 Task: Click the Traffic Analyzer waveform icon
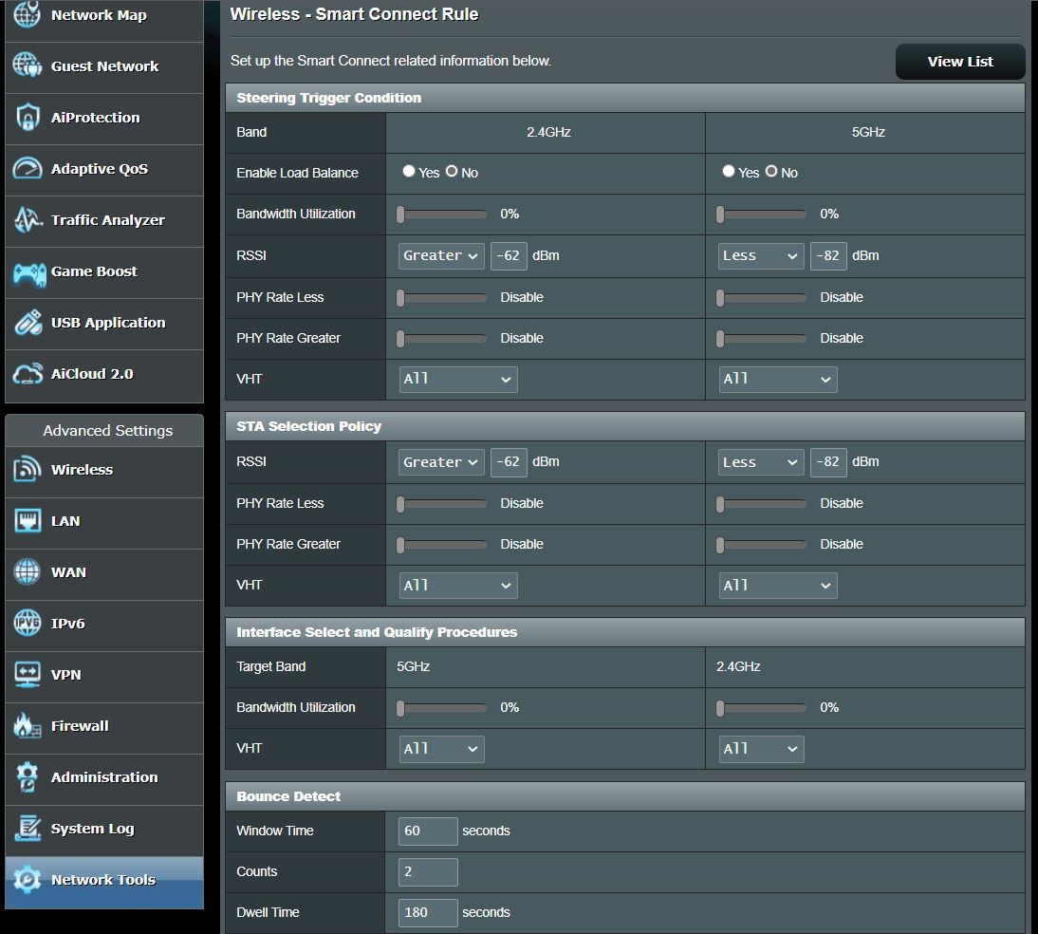[27, 220]
